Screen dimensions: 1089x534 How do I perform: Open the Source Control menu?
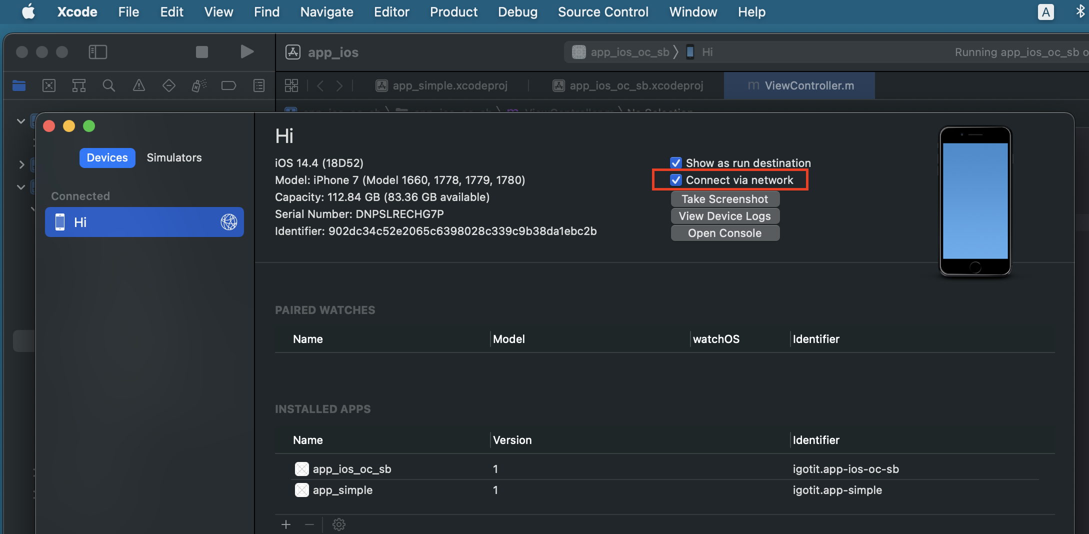[603, 11]
